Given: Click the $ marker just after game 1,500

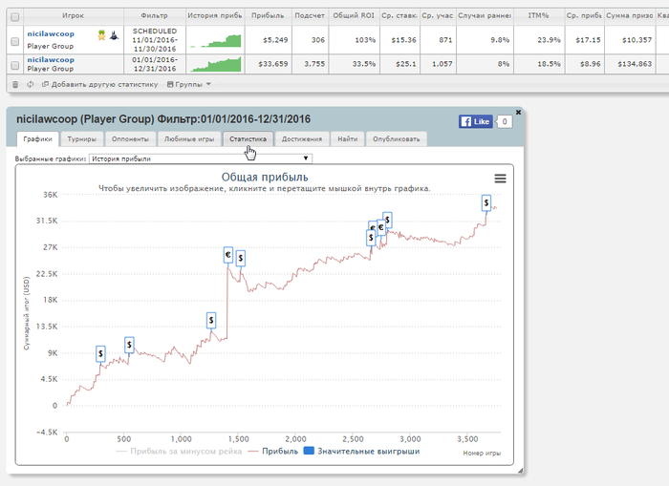Looking at the screenshot, I should [241, 258].
